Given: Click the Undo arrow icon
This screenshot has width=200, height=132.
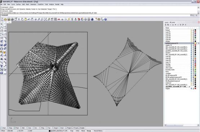Looking at the screenshot, I should [29, 19].
